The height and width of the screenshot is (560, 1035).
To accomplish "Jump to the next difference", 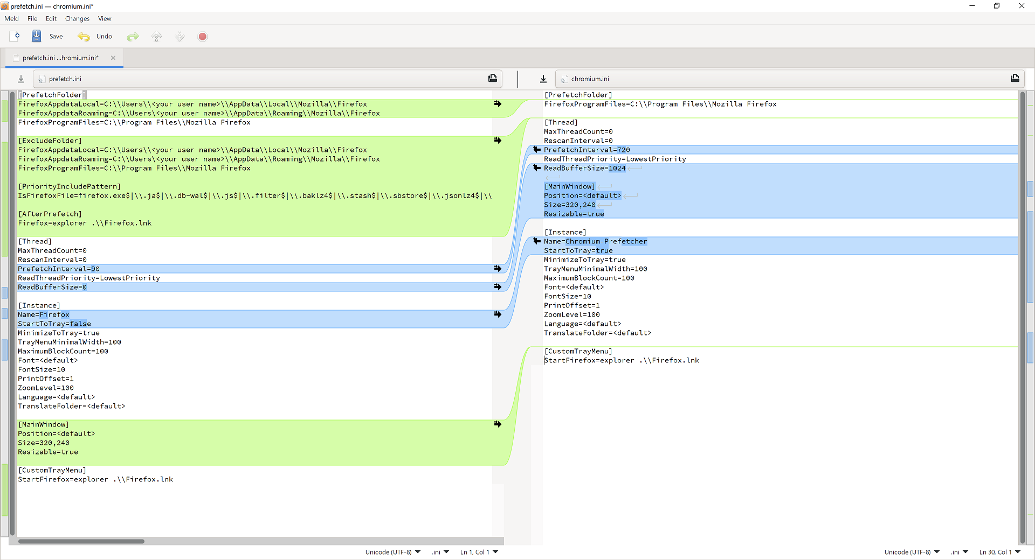I will pos(180,36).
